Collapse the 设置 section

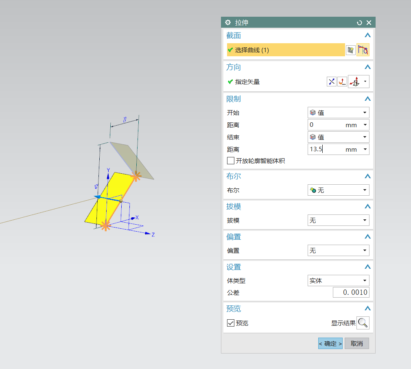pos(367,267)
